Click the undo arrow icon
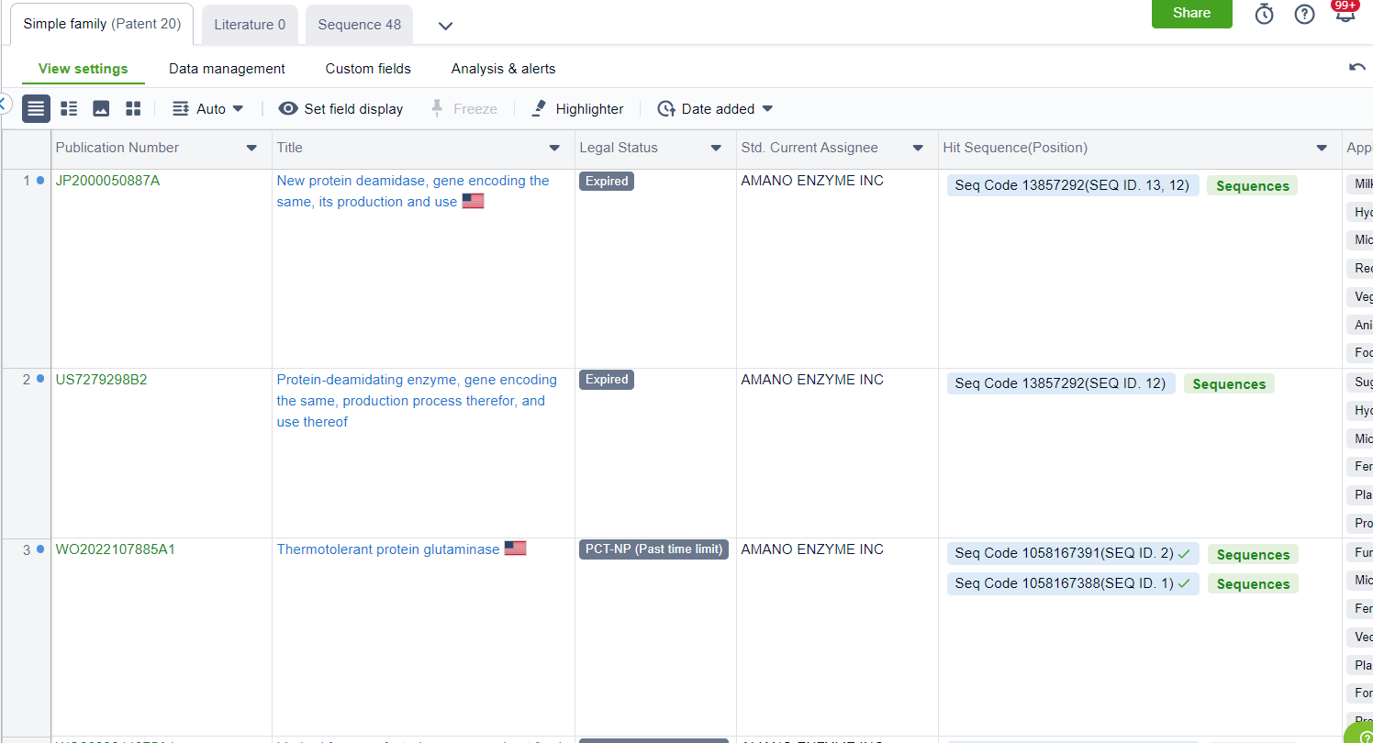This screenshot has height=743, width=1373. (1356, 68)
